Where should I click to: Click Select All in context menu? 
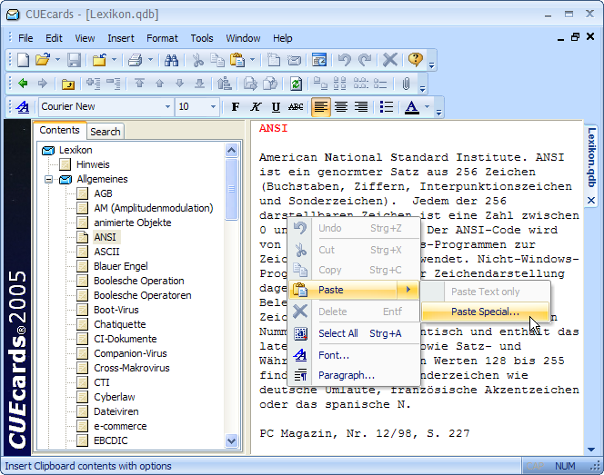(337, 333)
